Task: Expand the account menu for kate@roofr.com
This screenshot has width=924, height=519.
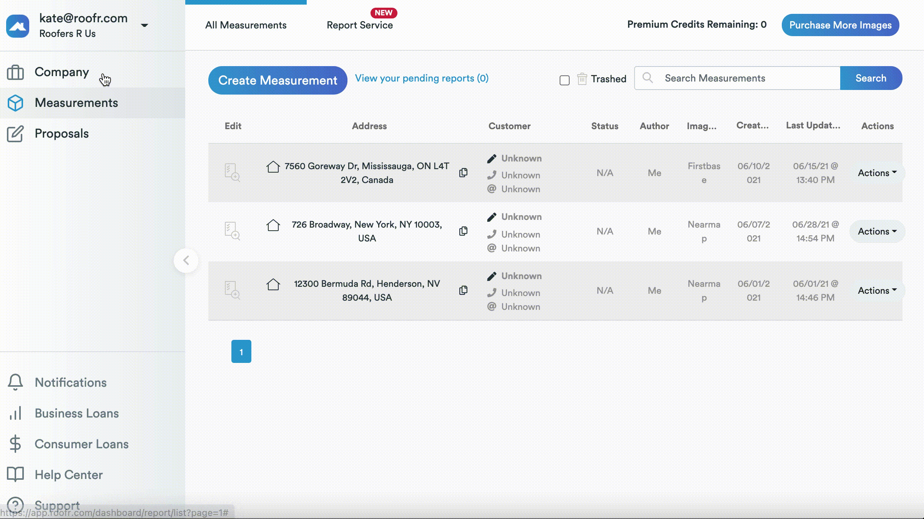Action: pos(145,25)
